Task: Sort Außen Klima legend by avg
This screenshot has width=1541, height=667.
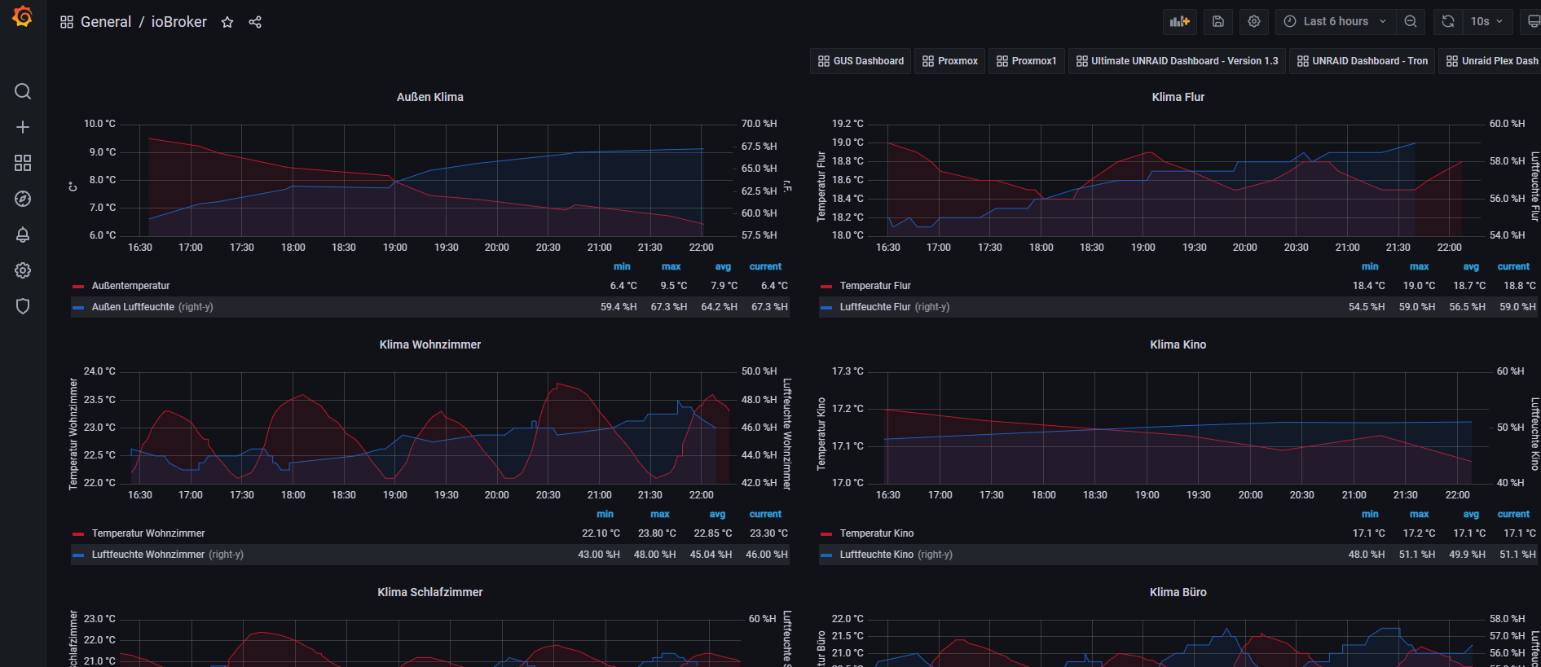Action: tap(723, 266)
